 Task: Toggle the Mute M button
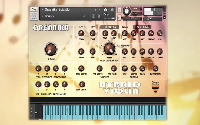pyautogui.click(x=119, y=18)
